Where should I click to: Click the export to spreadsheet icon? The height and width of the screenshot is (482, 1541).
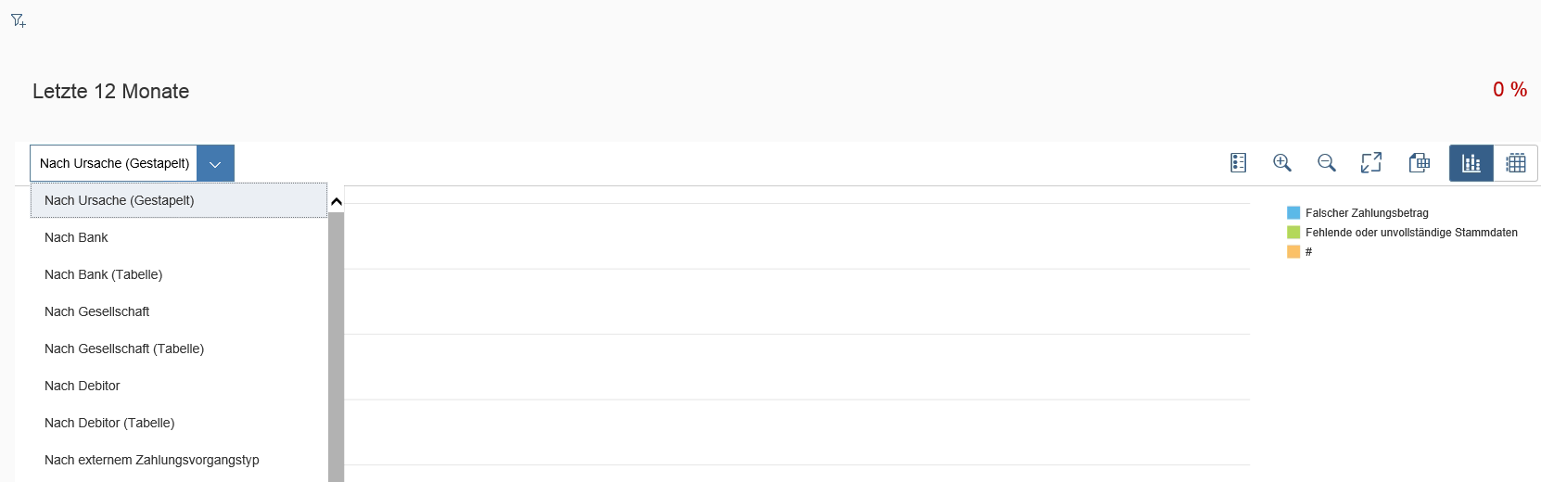pos(1419,163)
